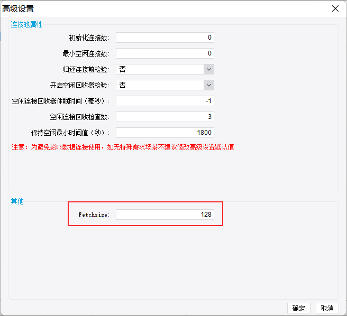Click the 空闲连接回收器休眠时间 input field

(x=165, y=101)
